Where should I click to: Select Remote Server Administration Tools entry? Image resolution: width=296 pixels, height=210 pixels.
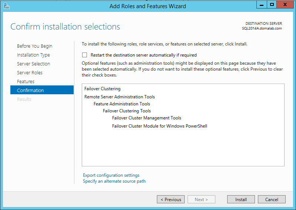pos(120,97)
